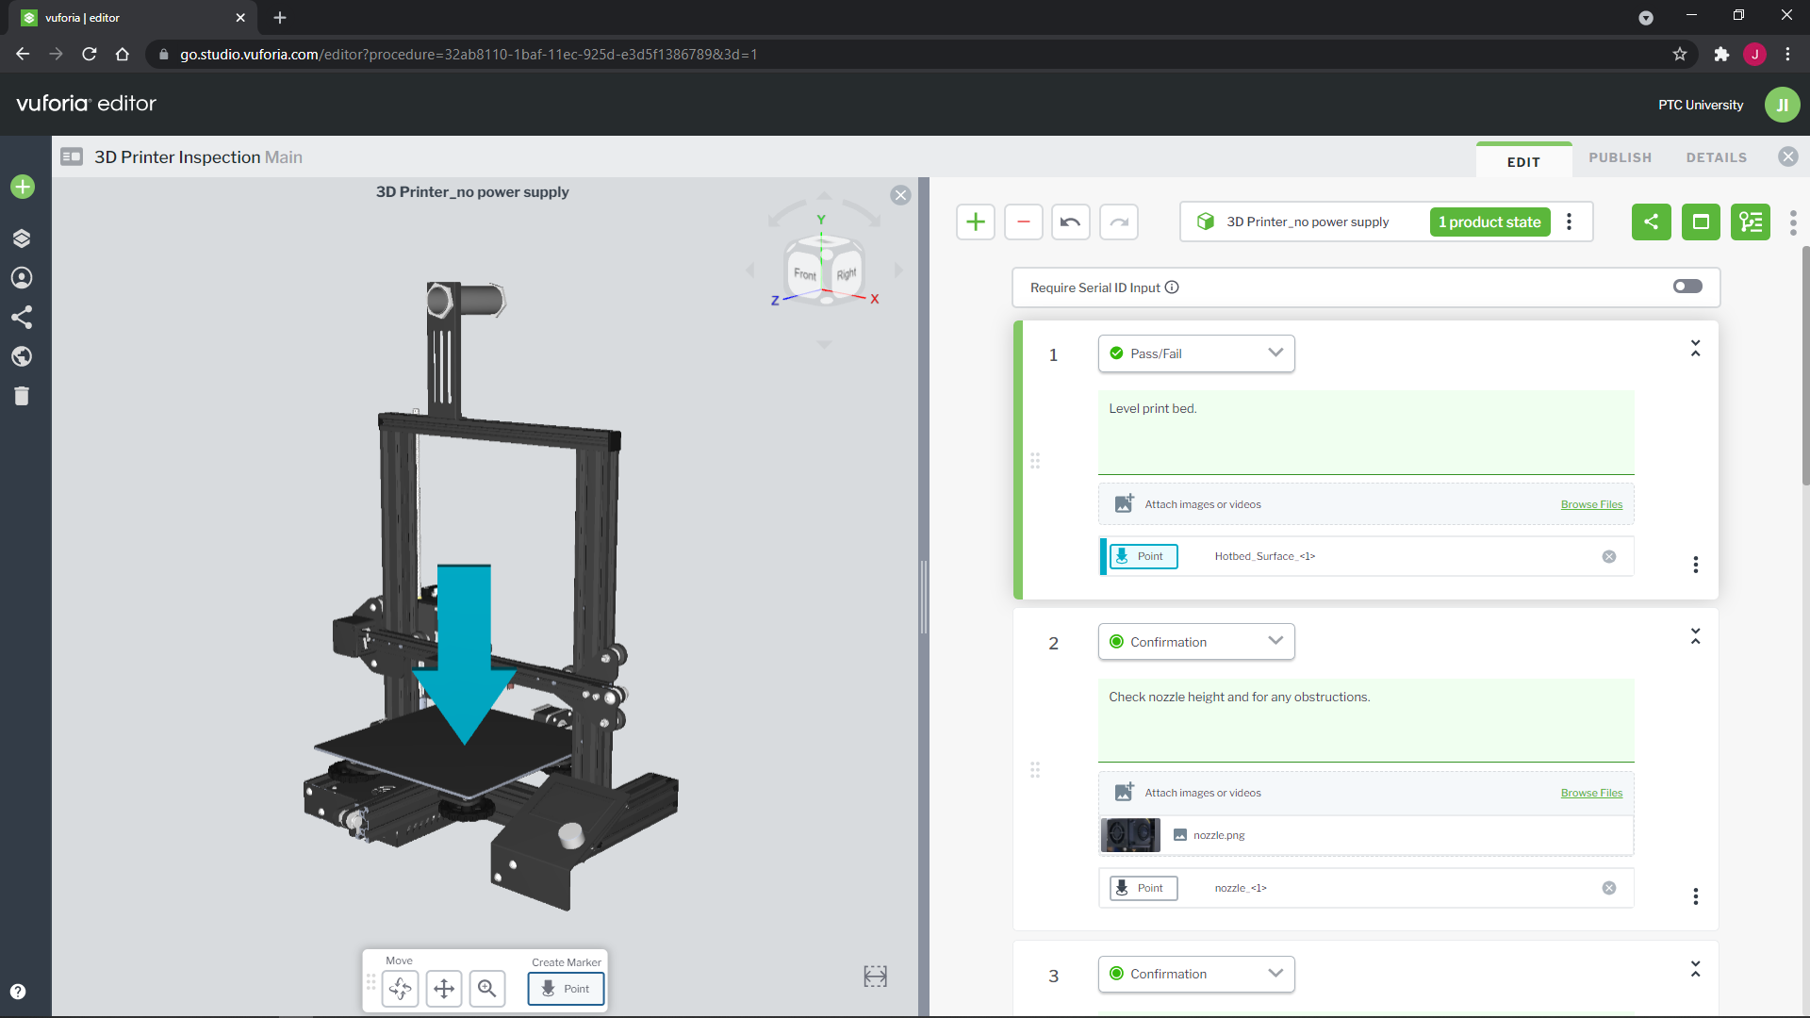
Task: Redo the last action
Action: point(1119,222)
